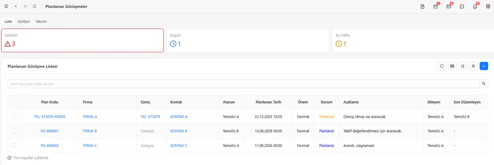
Task: Open the user filter button
Action: [473, 66]
